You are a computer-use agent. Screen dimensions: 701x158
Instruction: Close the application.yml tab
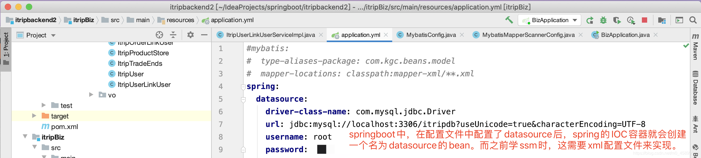click(386, 35)
